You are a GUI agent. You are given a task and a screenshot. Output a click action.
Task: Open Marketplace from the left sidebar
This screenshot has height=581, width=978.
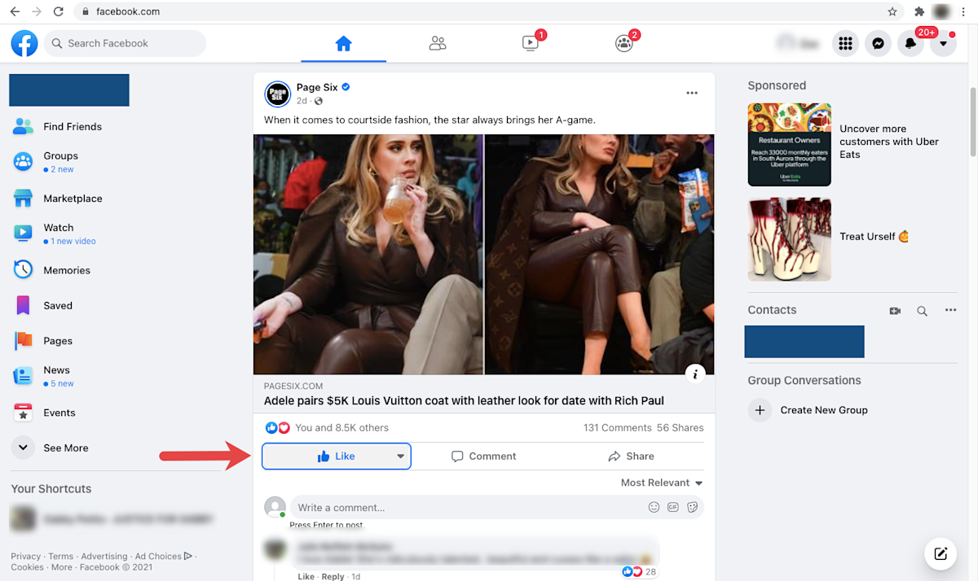[x=72, y=198]
